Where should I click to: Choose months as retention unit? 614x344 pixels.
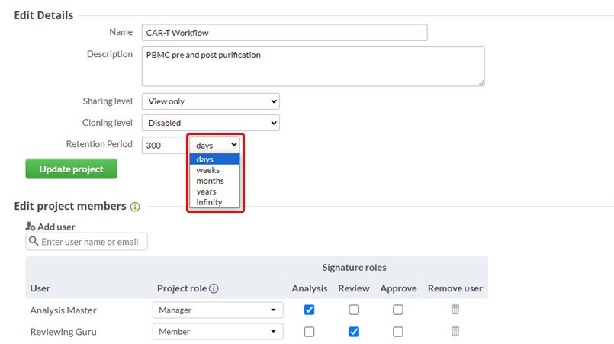pos(214,181)
